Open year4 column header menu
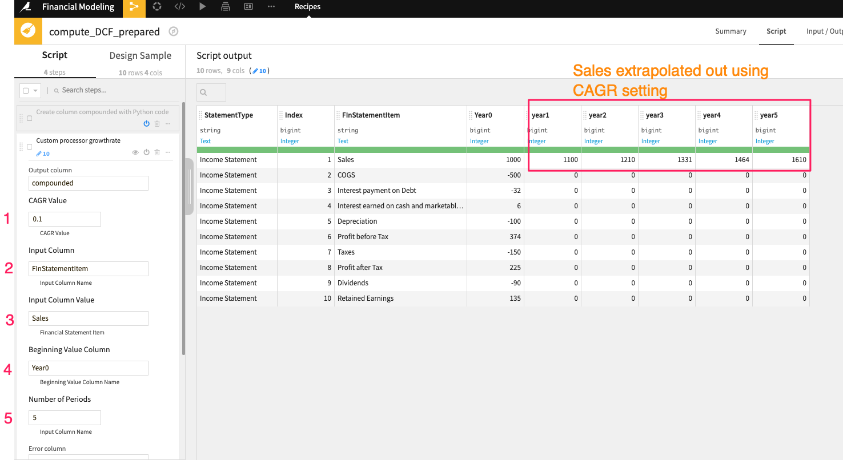The height and width of the screenshot is (460, 843). pos(712,115)
